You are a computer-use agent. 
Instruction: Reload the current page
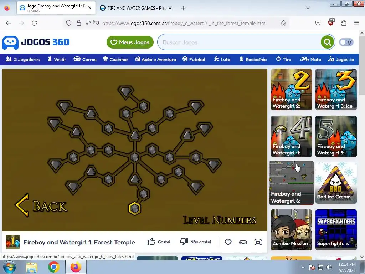(34, 23)
